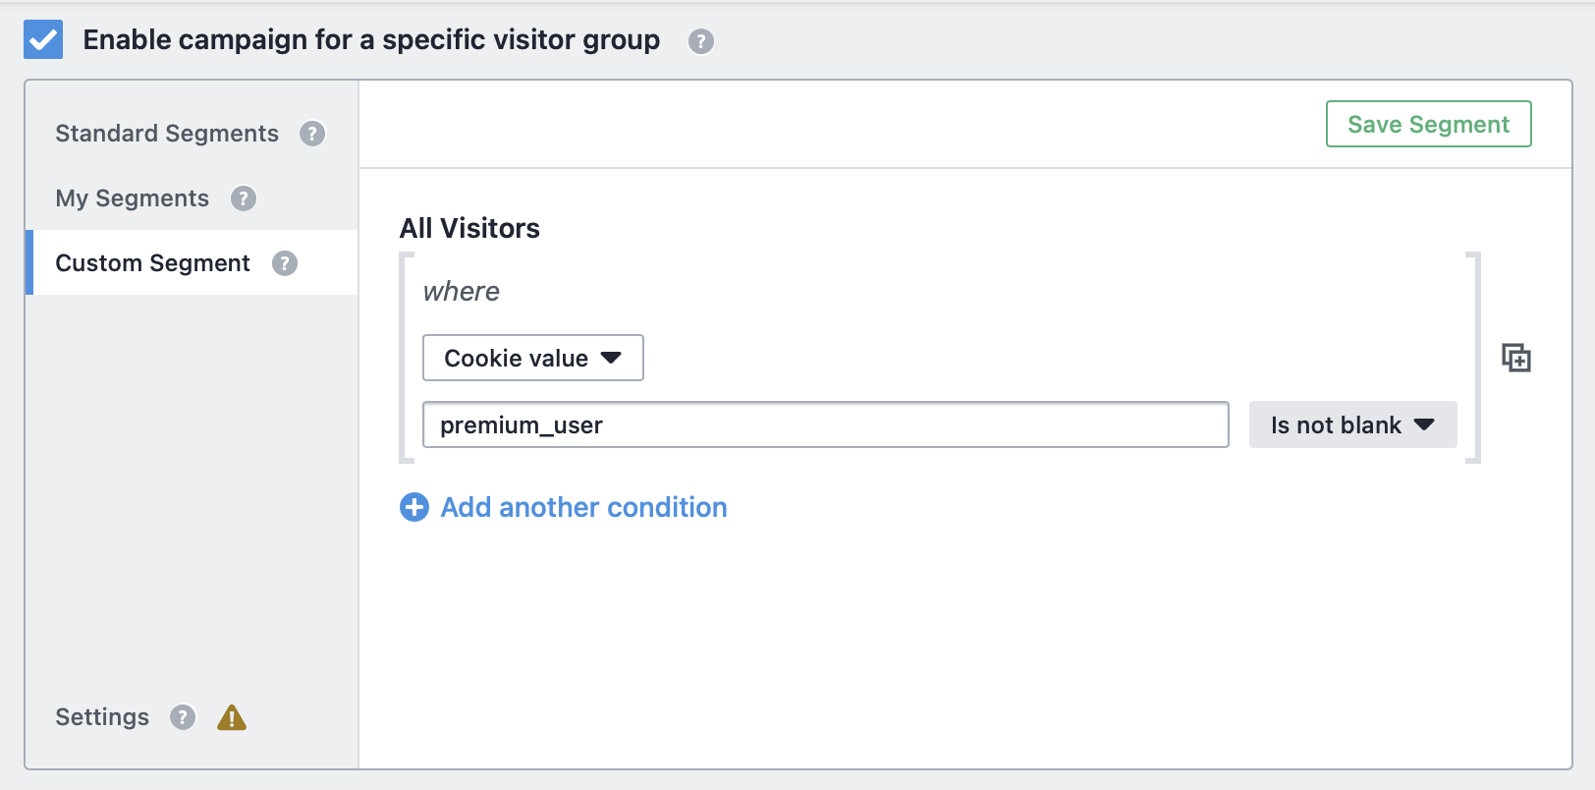The height and width of the screenshot is (790, 1595).
Task: Show help tooltip for Custom Segment
Action: 285,263
